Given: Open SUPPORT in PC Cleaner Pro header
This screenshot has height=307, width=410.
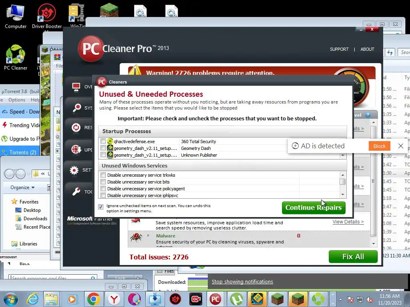Looking at the screenshot, I should [339, 49].
